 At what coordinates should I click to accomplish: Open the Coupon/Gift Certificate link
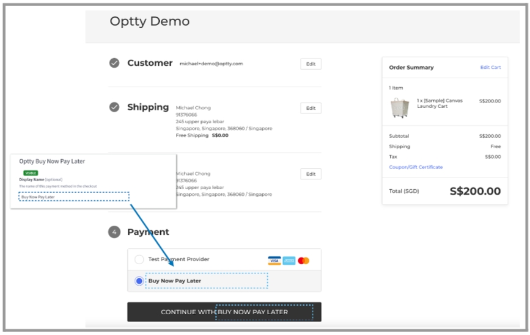click(x=416, y=167)
